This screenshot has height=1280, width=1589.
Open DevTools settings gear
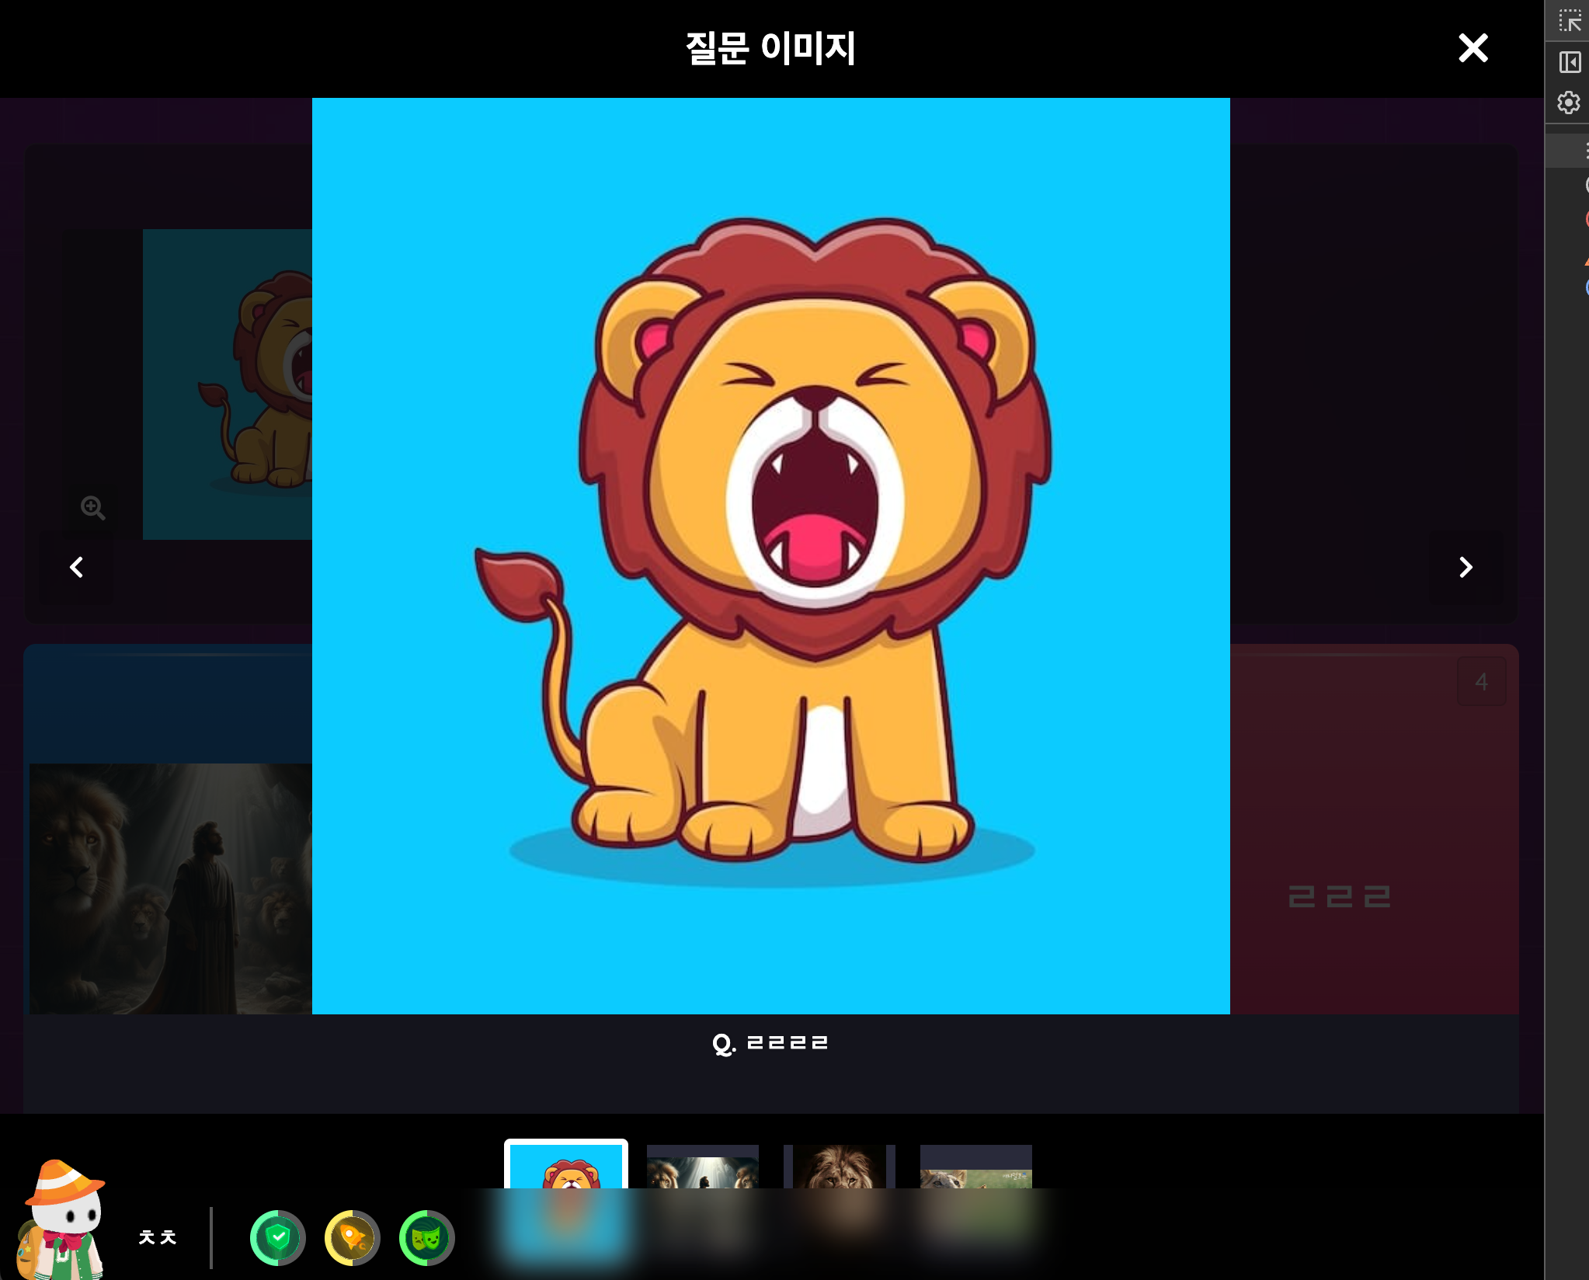point(1569,103)
